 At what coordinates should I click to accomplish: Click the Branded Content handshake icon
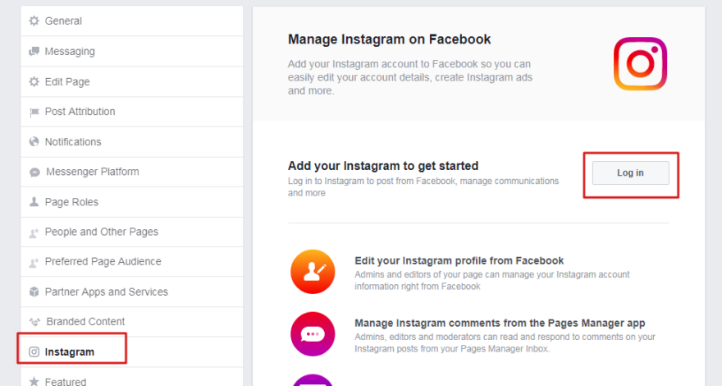(x=34, y=321)
